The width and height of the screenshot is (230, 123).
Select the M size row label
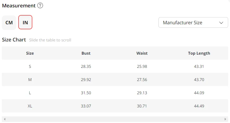point(30,80)
